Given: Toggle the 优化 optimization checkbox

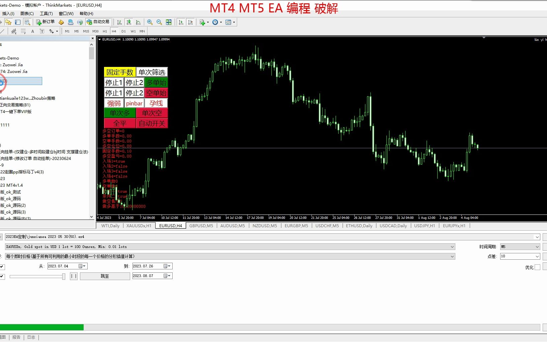Looking at the screenshot, I should [537, 267].
